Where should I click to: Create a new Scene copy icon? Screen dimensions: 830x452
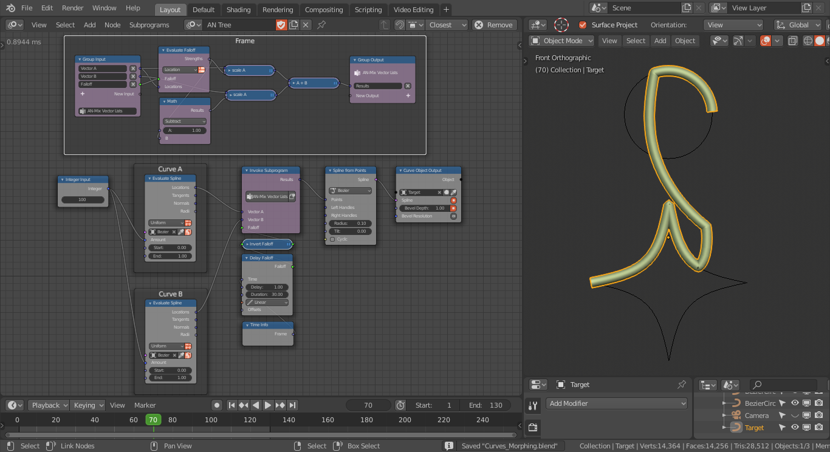click(x=687, y=8)
